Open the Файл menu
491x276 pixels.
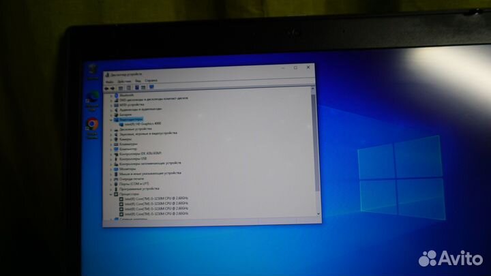[x=110, y=82]
